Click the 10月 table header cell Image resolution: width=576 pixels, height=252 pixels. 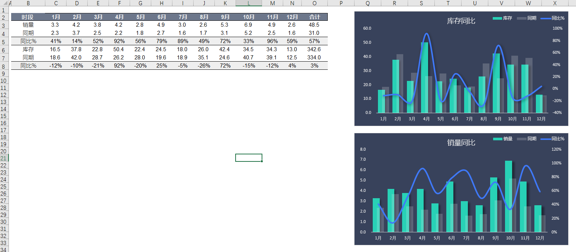click(x=249, y=17)
